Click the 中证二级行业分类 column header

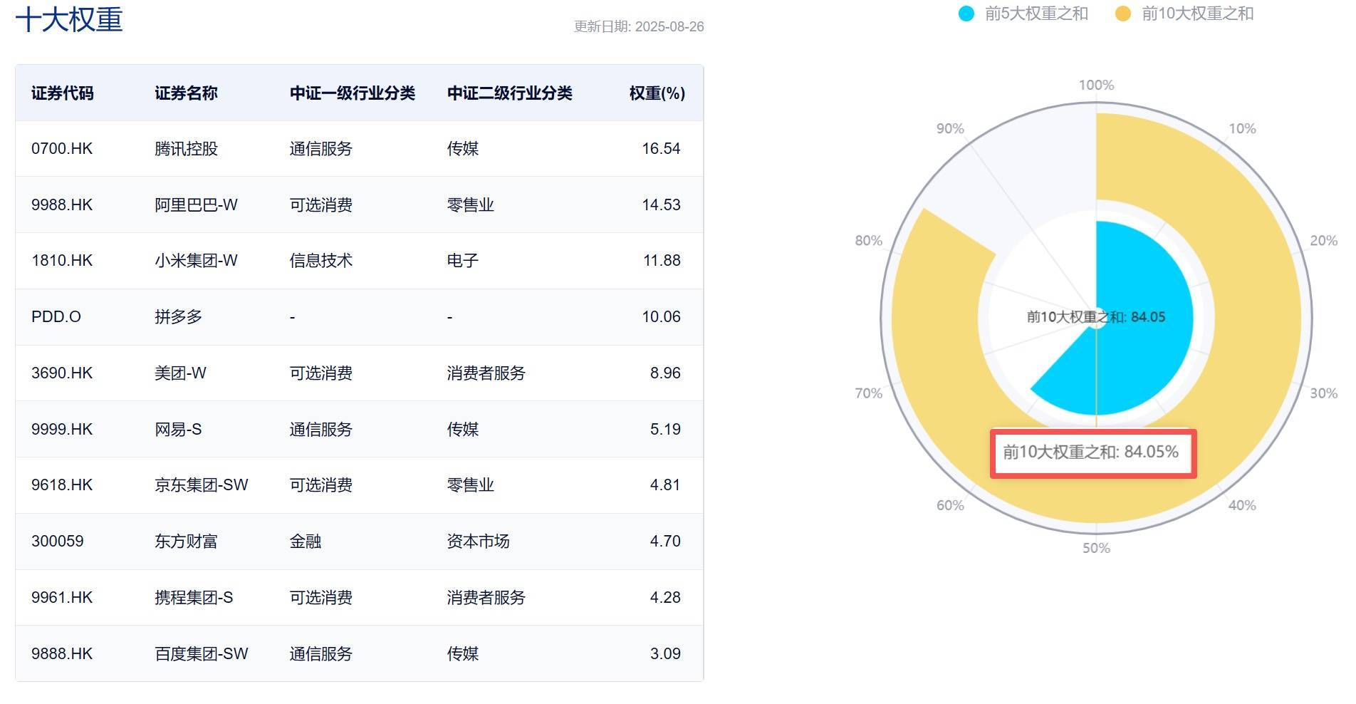click(x=509, y=93)
